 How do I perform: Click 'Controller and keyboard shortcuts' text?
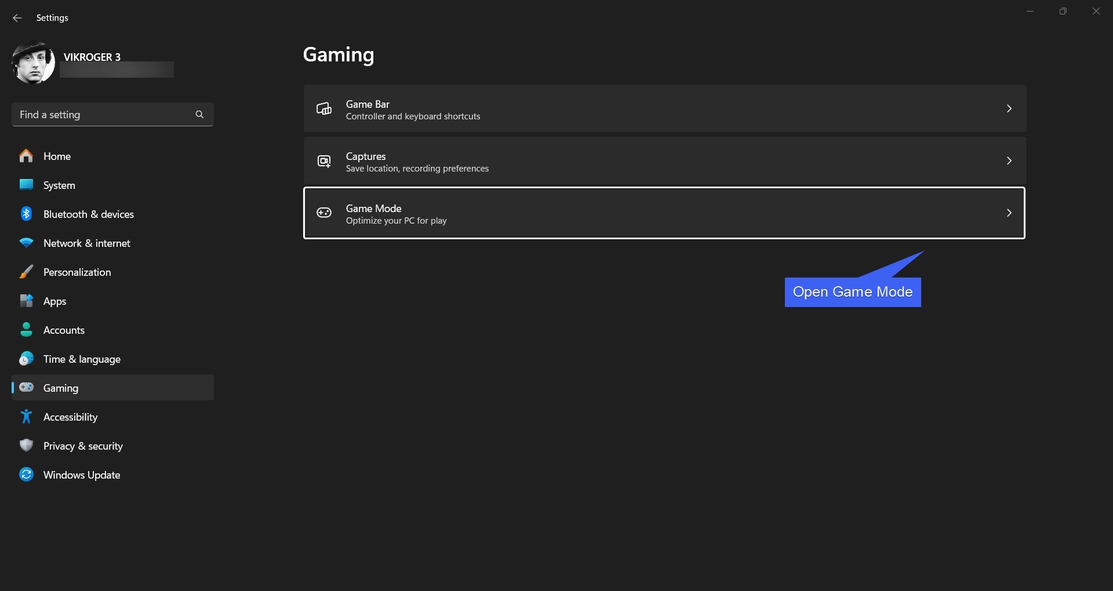[413, 116]
